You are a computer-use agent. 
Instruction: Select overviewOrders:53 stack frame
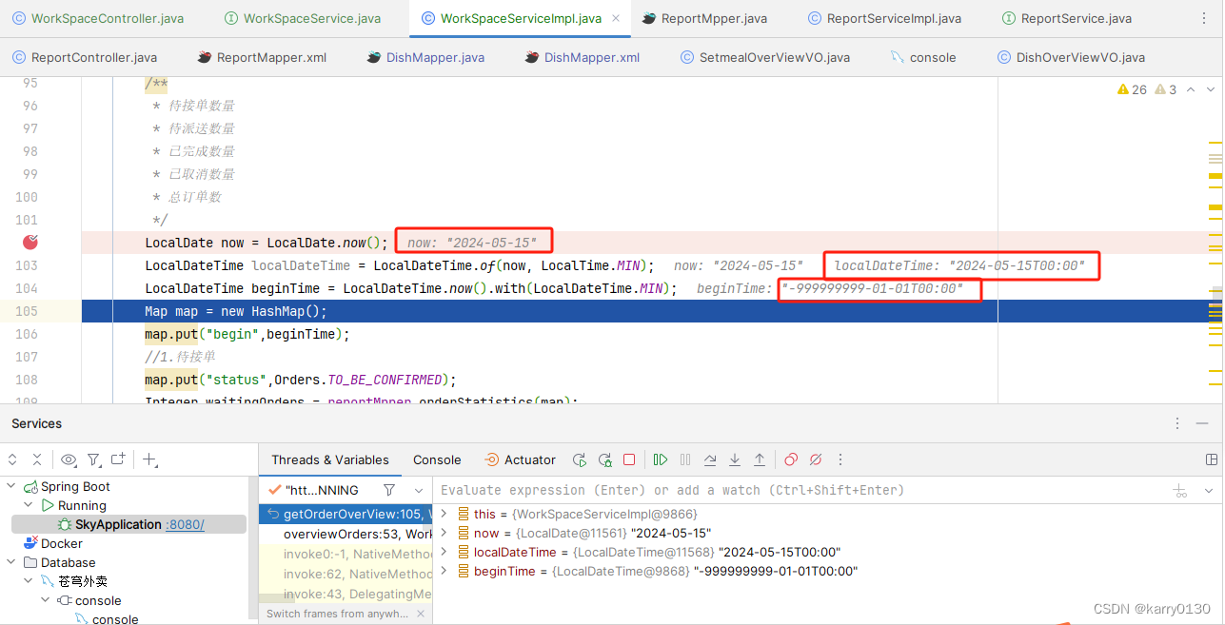click(346, 534)
